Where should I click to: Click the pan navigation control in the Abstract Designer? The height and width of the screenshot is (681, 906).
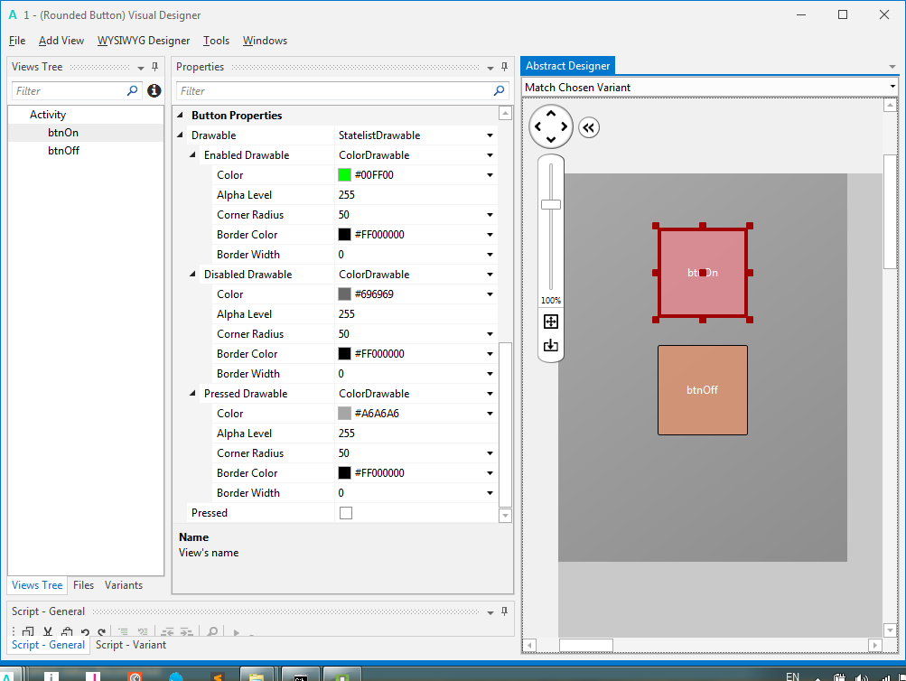point(551,127)
